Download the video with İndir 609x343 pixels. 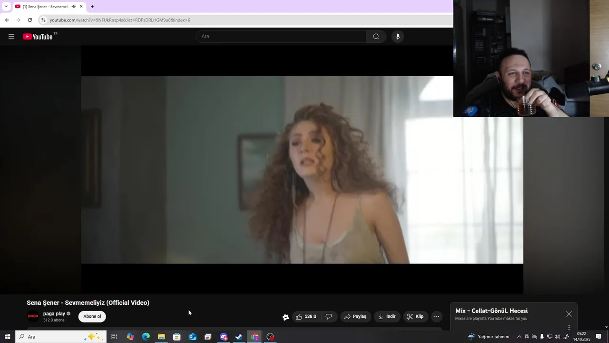click(387, 316)
